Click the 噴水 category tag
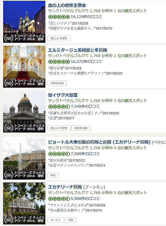This screenshot has width=166, height=226. tap(53, 175)
